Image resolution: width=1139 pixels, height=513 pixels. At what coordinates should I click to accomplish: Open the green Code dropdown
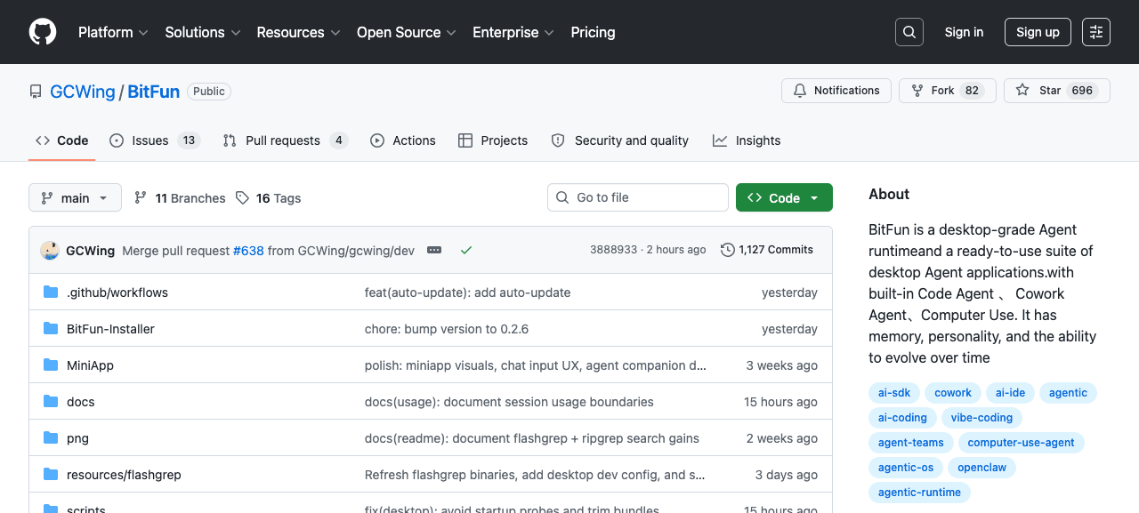click(784, 197)
